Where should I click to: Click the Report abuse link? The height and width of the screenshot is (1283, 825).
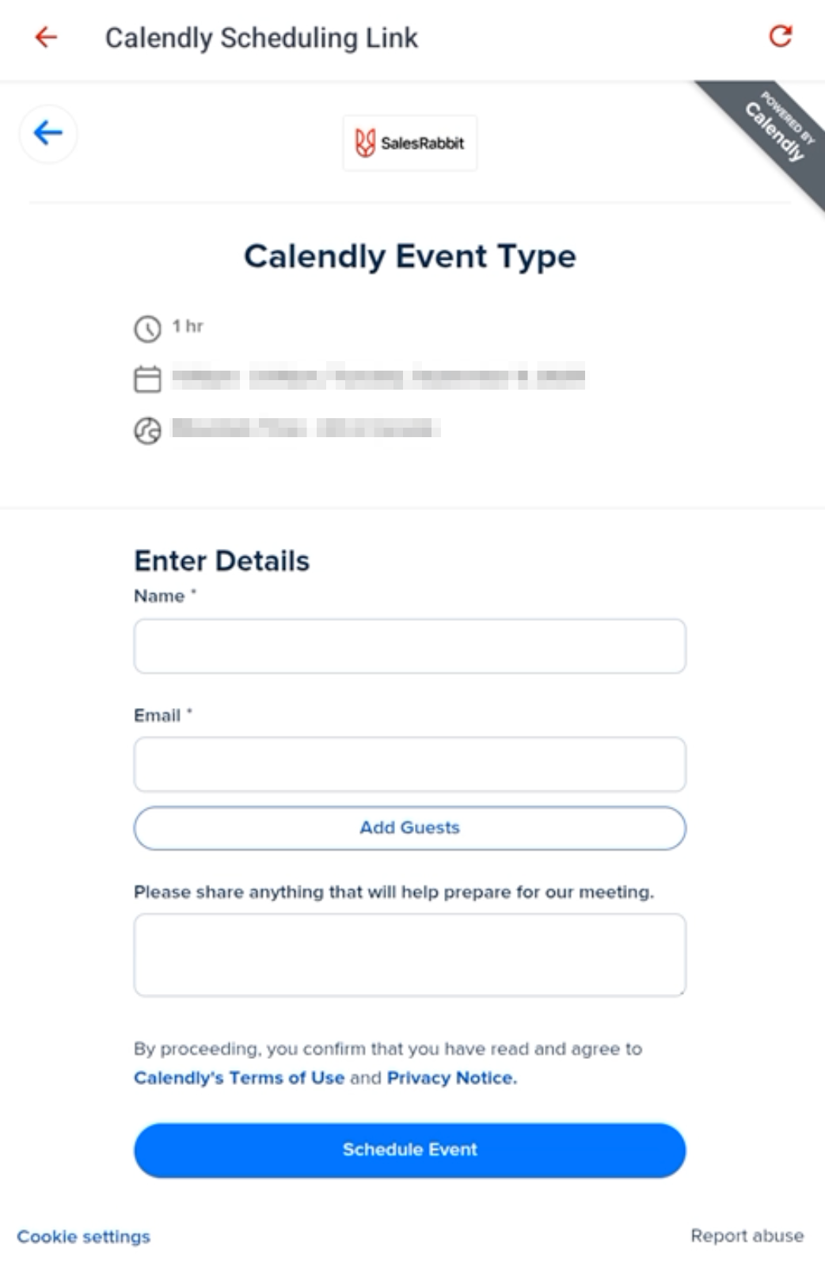(747, 1235)
